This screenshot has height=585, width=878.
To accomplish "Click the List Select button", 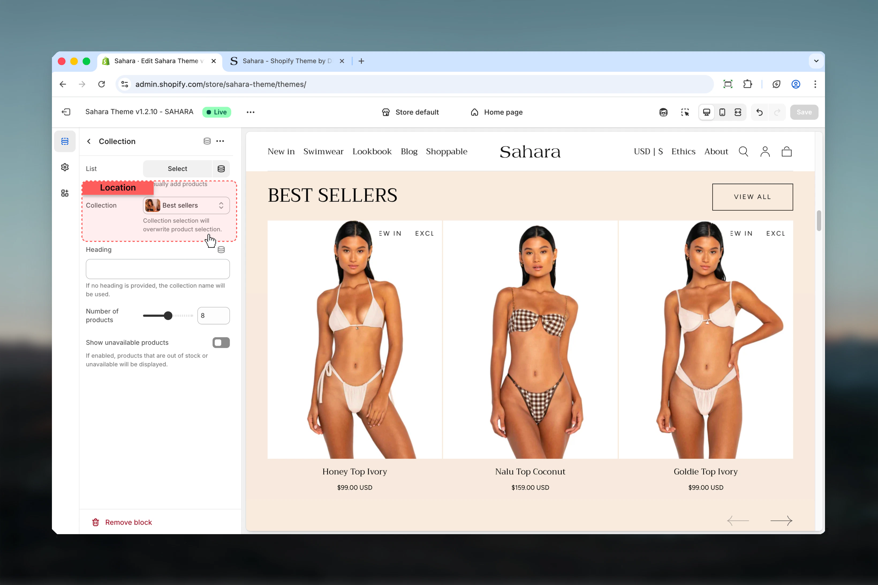I will coord(178,169).
